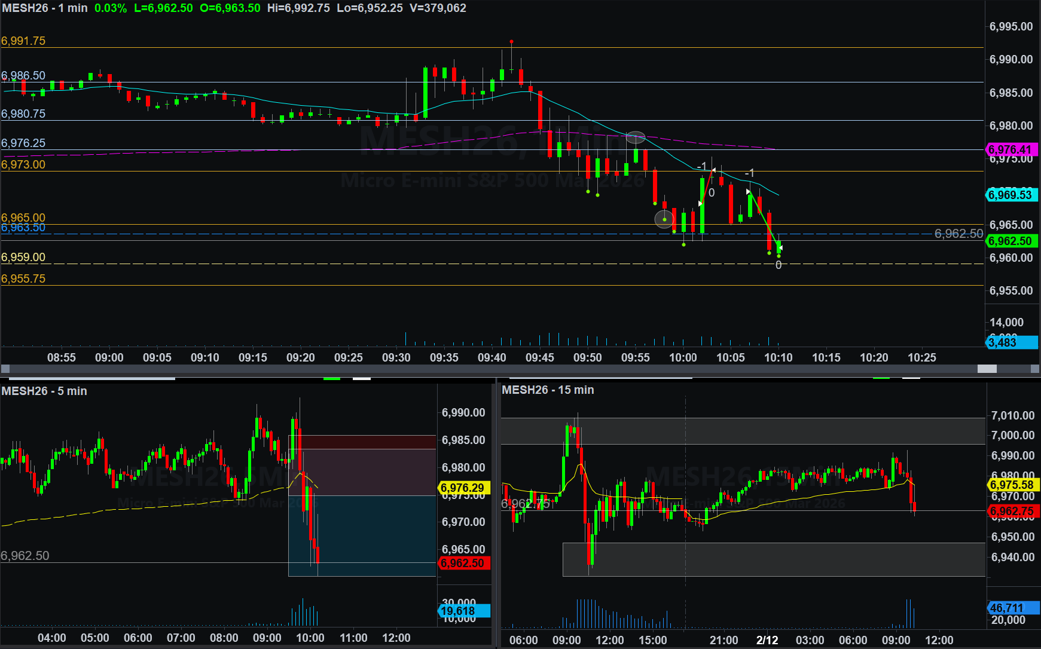The height and width of the screenshot is (649, 1041).
Task: Click the red 6,962.75 tag on 15 min chart
Action: pos(1012,511)
